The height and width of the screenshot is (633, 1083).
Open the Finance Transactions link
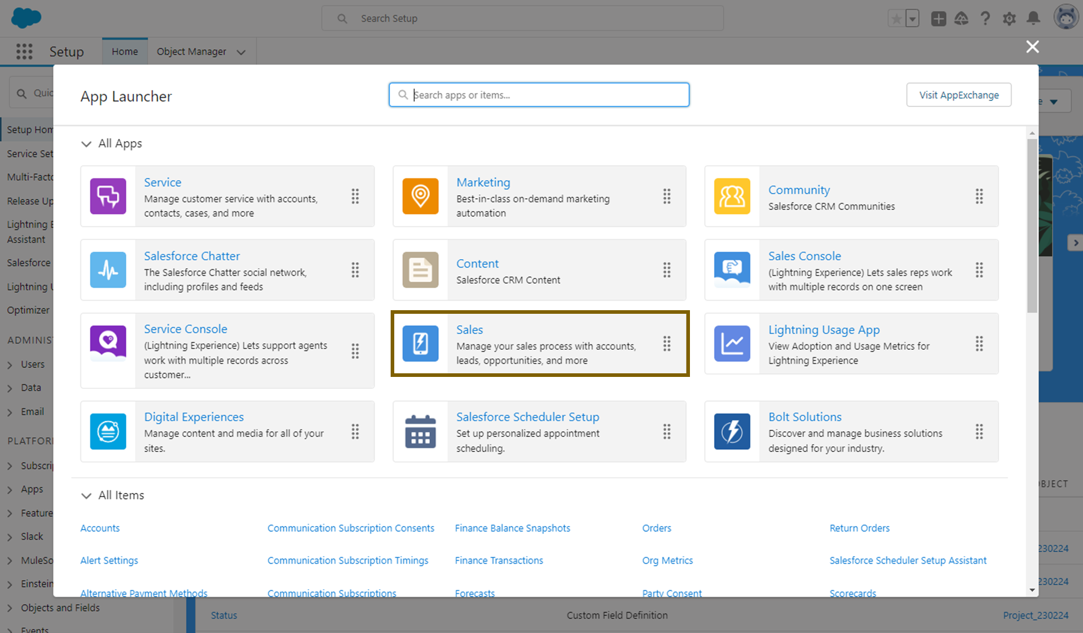click(499, 560)
